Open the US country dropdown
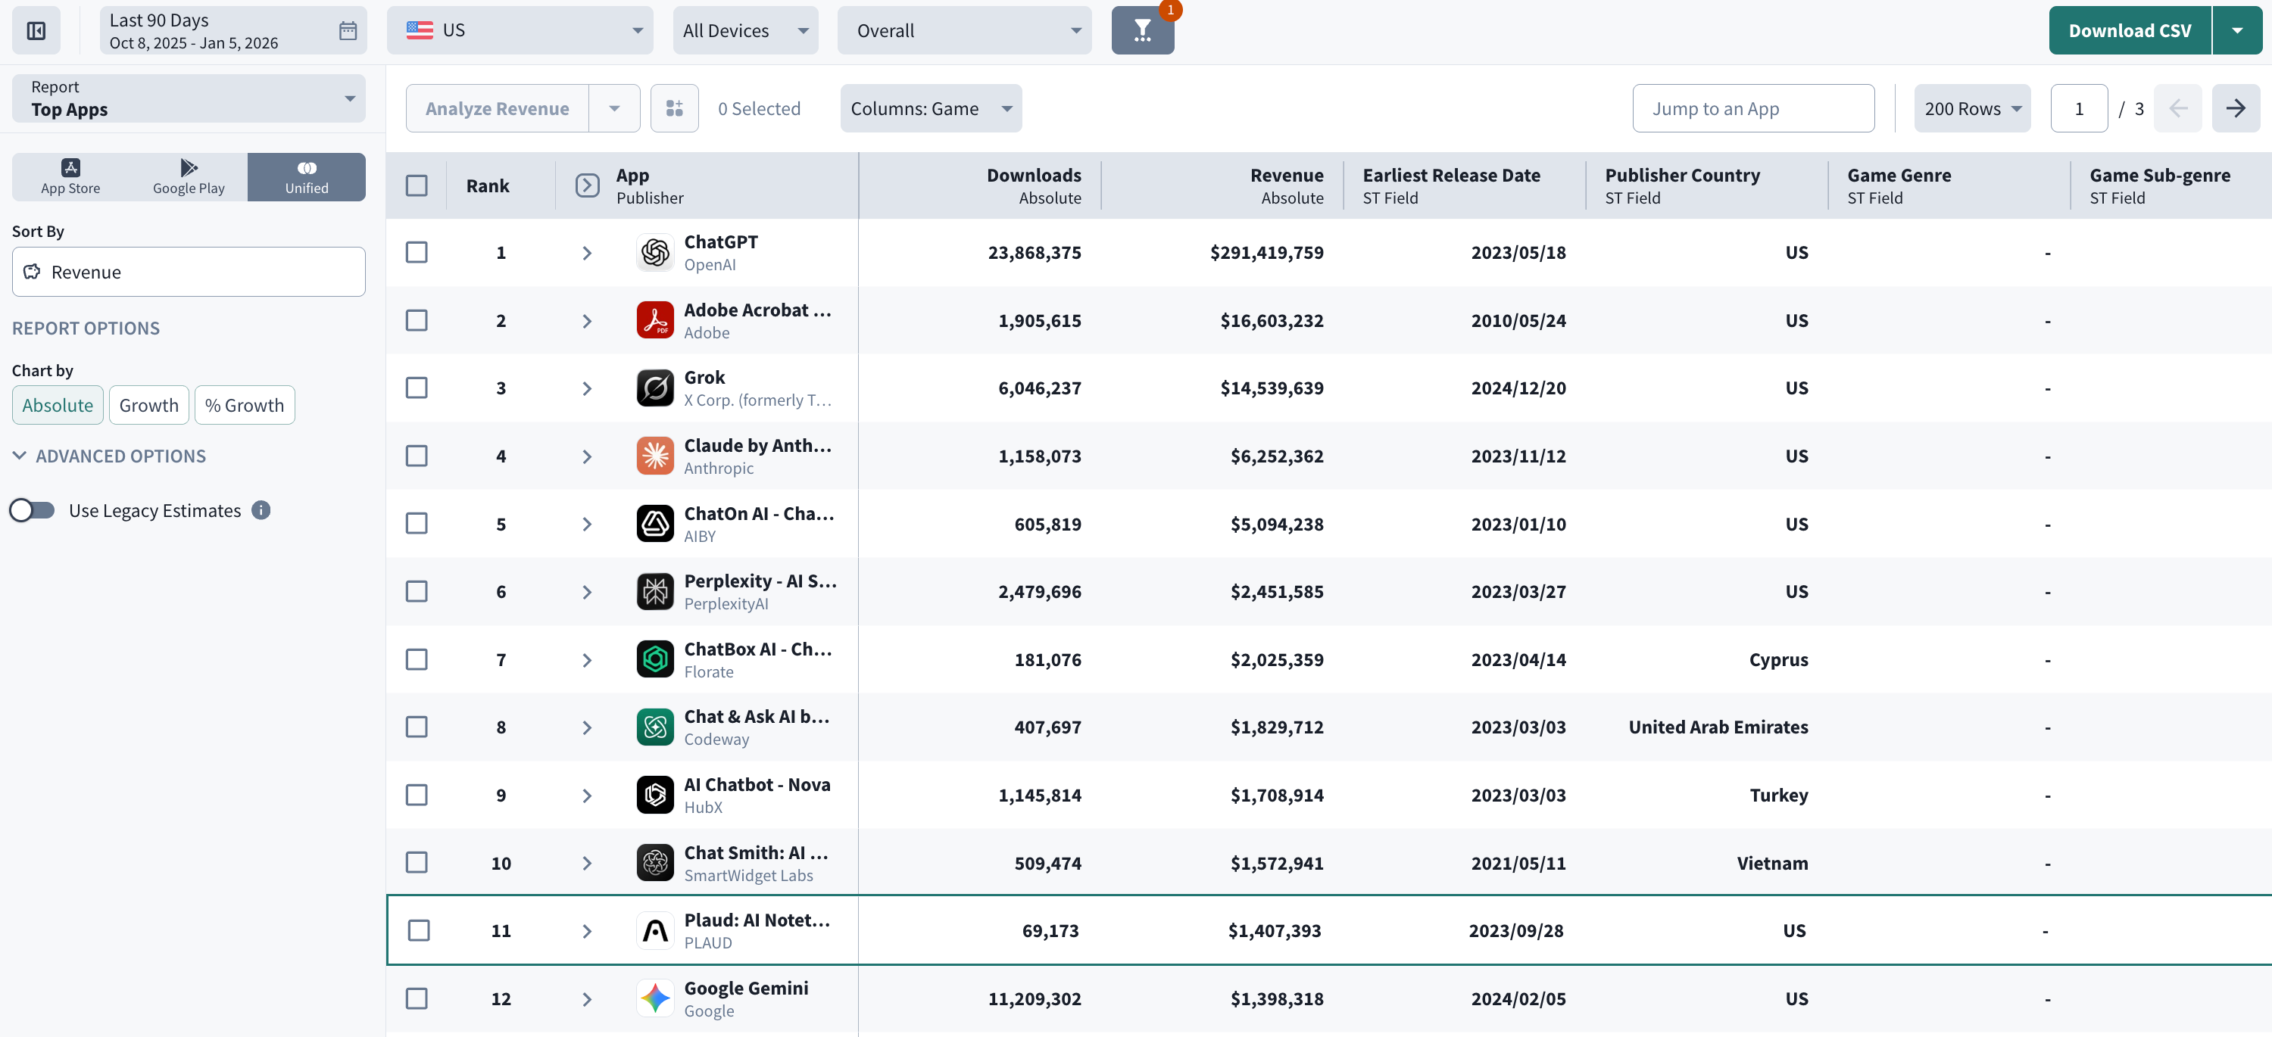Image resolution: width=2272 pixels, height=1037 pixels. click(x=520, y=31)
